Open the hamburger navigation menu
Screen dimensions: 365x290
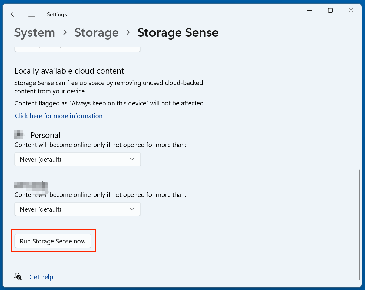(32, 14)
